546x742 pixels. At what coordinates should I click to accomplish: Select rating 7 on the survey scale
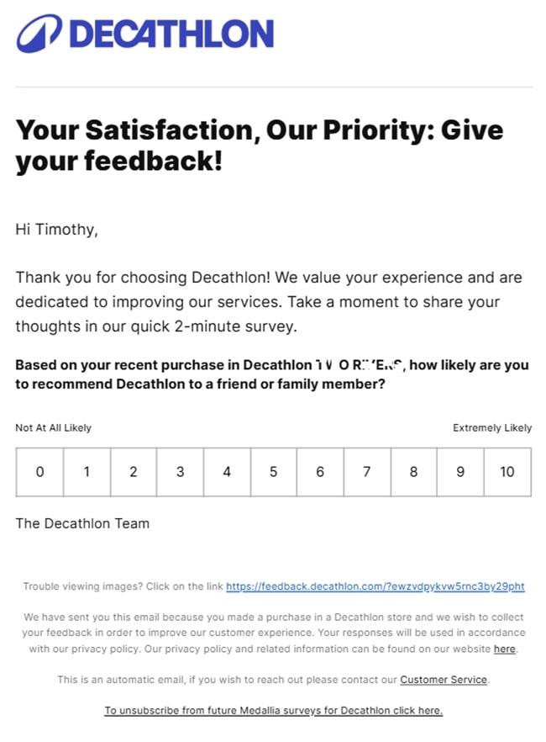pyautogui.click(x=366, y=472)
